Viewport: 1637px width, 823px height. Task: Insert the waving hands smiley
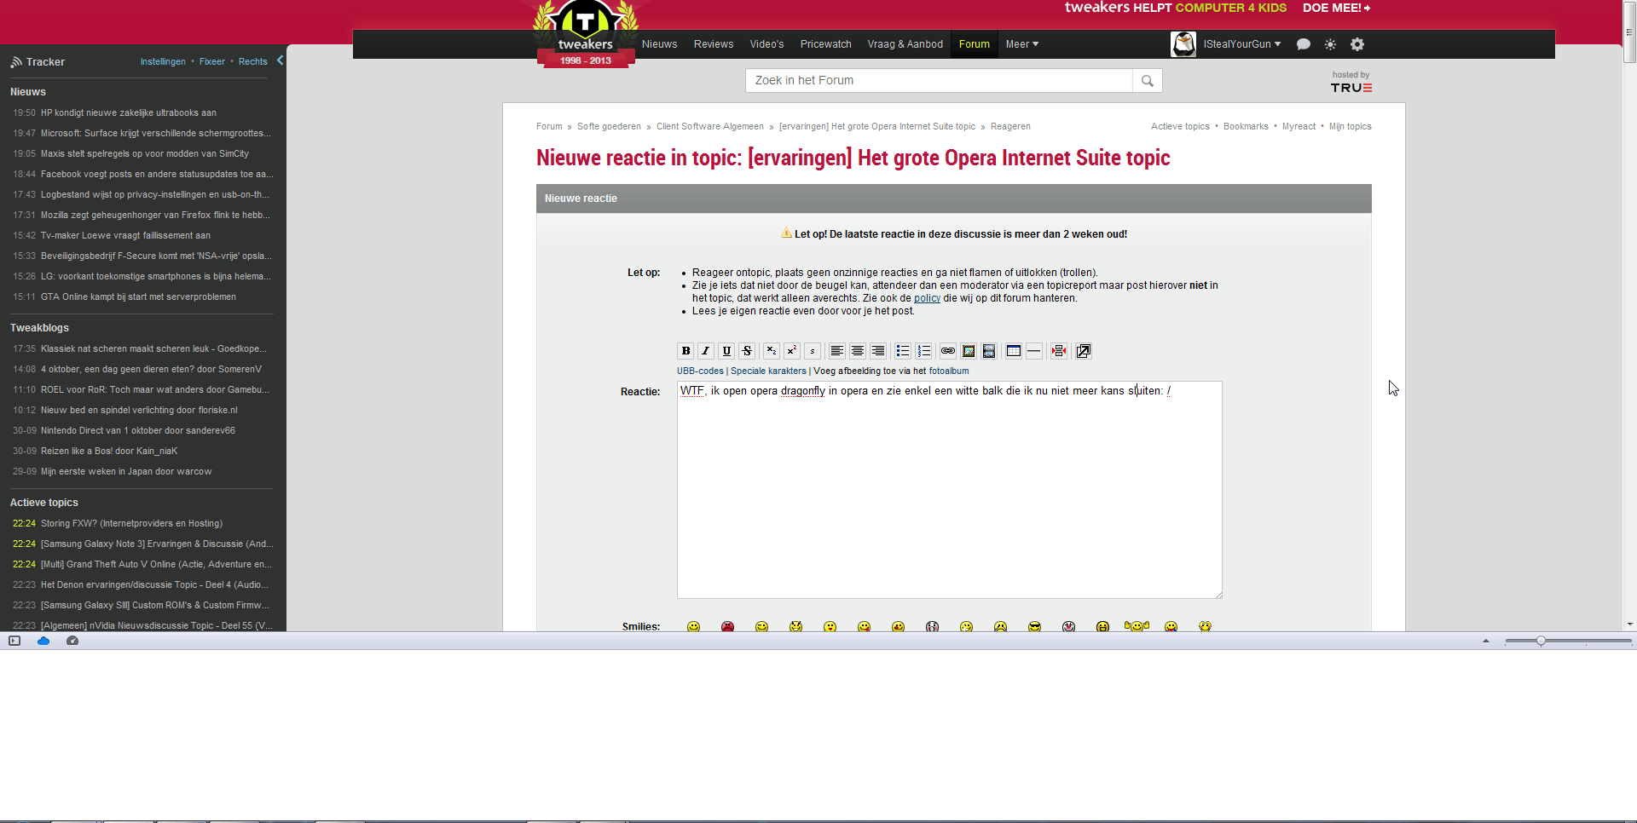point(1137,626)
